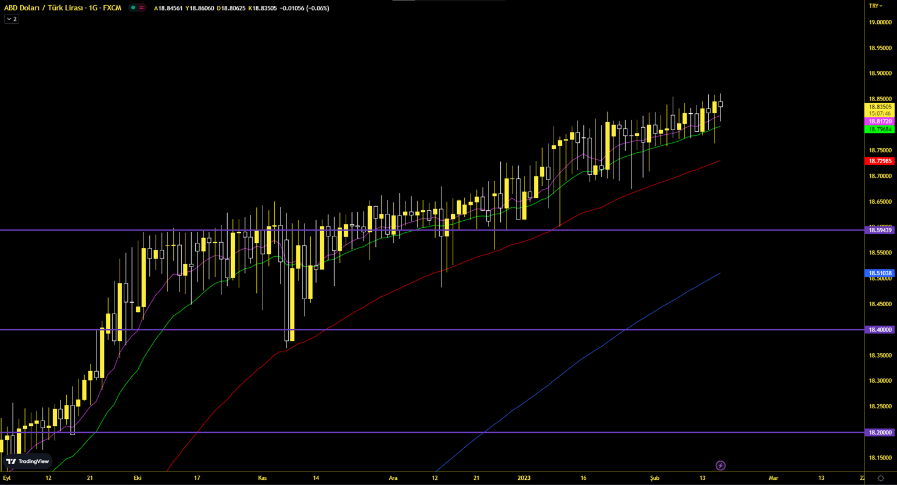Image resolution: width=897 pixels, height=485 pixels.
Task: Click the pink approximate-data indicator icon
Action: pos(141,8)
